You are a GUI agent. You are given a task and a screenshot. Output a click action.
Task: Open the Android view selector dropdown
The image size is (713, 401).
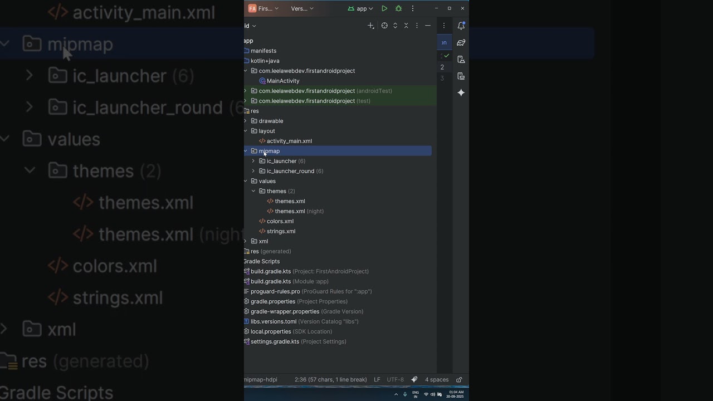coord(250,26)
